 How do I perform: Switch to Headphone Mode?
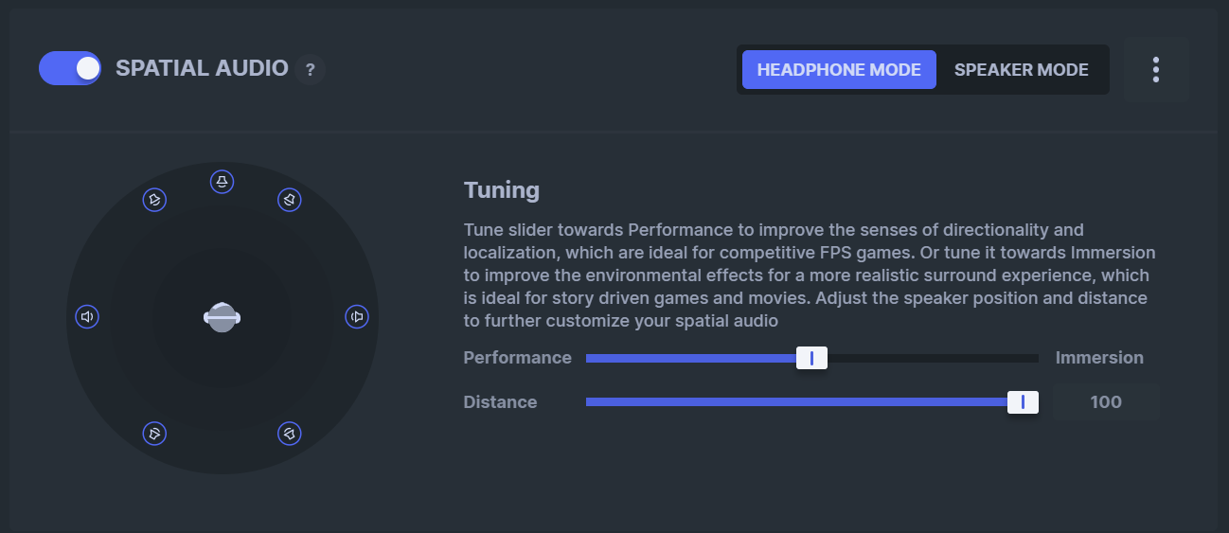839,70
